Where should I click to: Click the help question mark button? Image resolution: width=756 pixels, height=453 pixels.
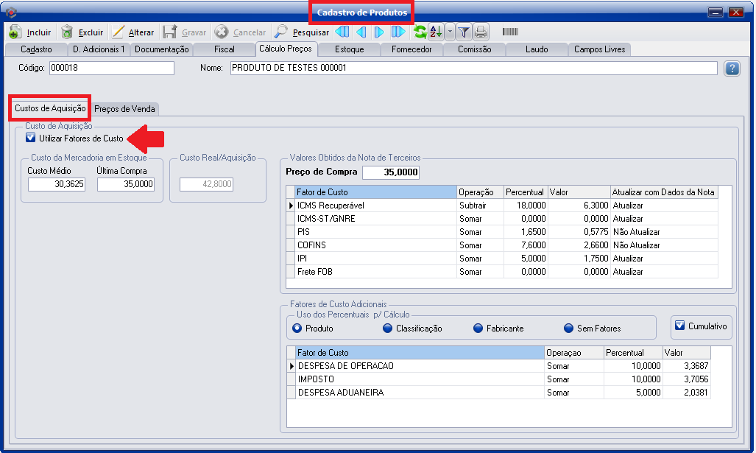pos(732,69)
